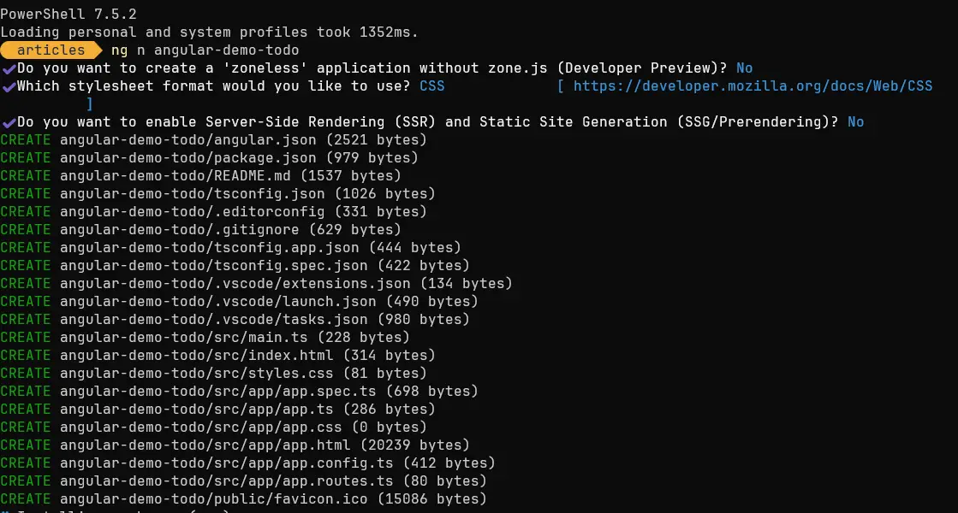Click the closing bracket below the stylesheet line
This screenshot has height=513, width=958.
pos(90,103)
